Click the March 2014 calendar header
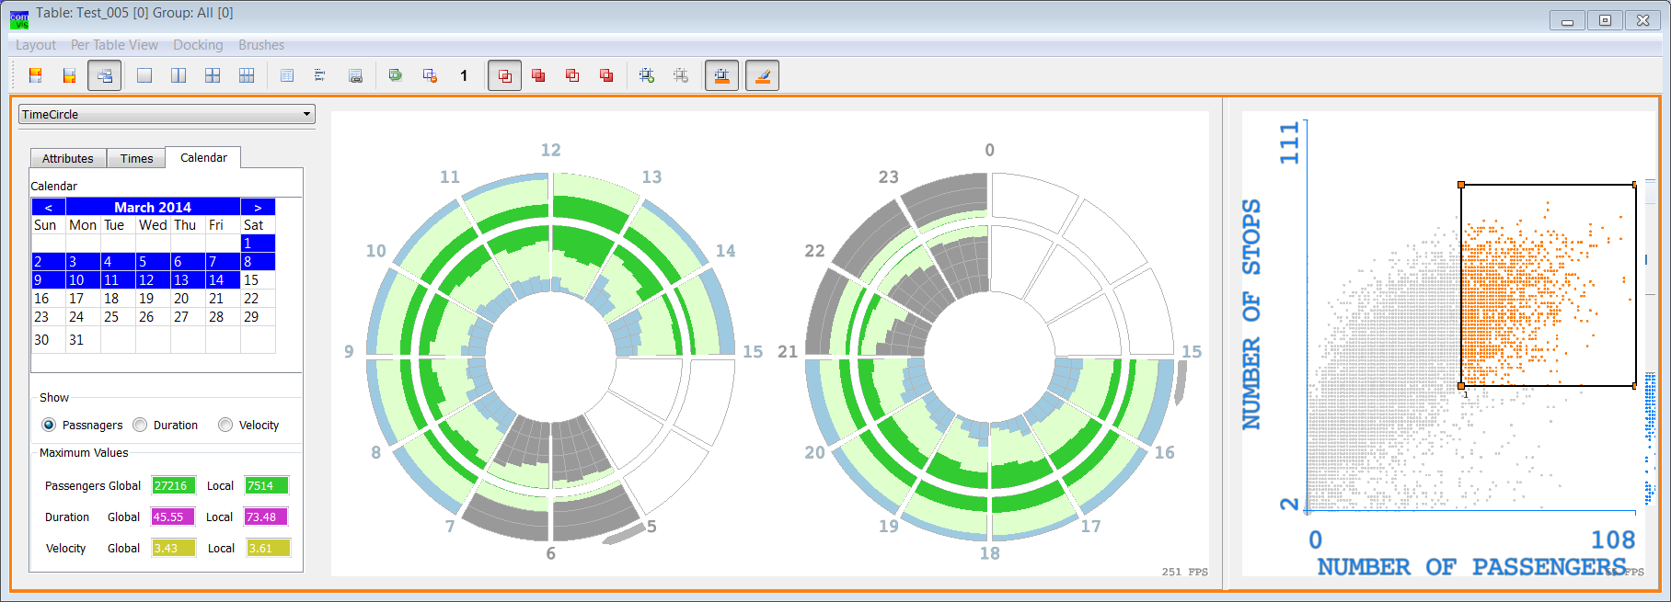This screenshot has height=602, width=1671. coord(153,207)
